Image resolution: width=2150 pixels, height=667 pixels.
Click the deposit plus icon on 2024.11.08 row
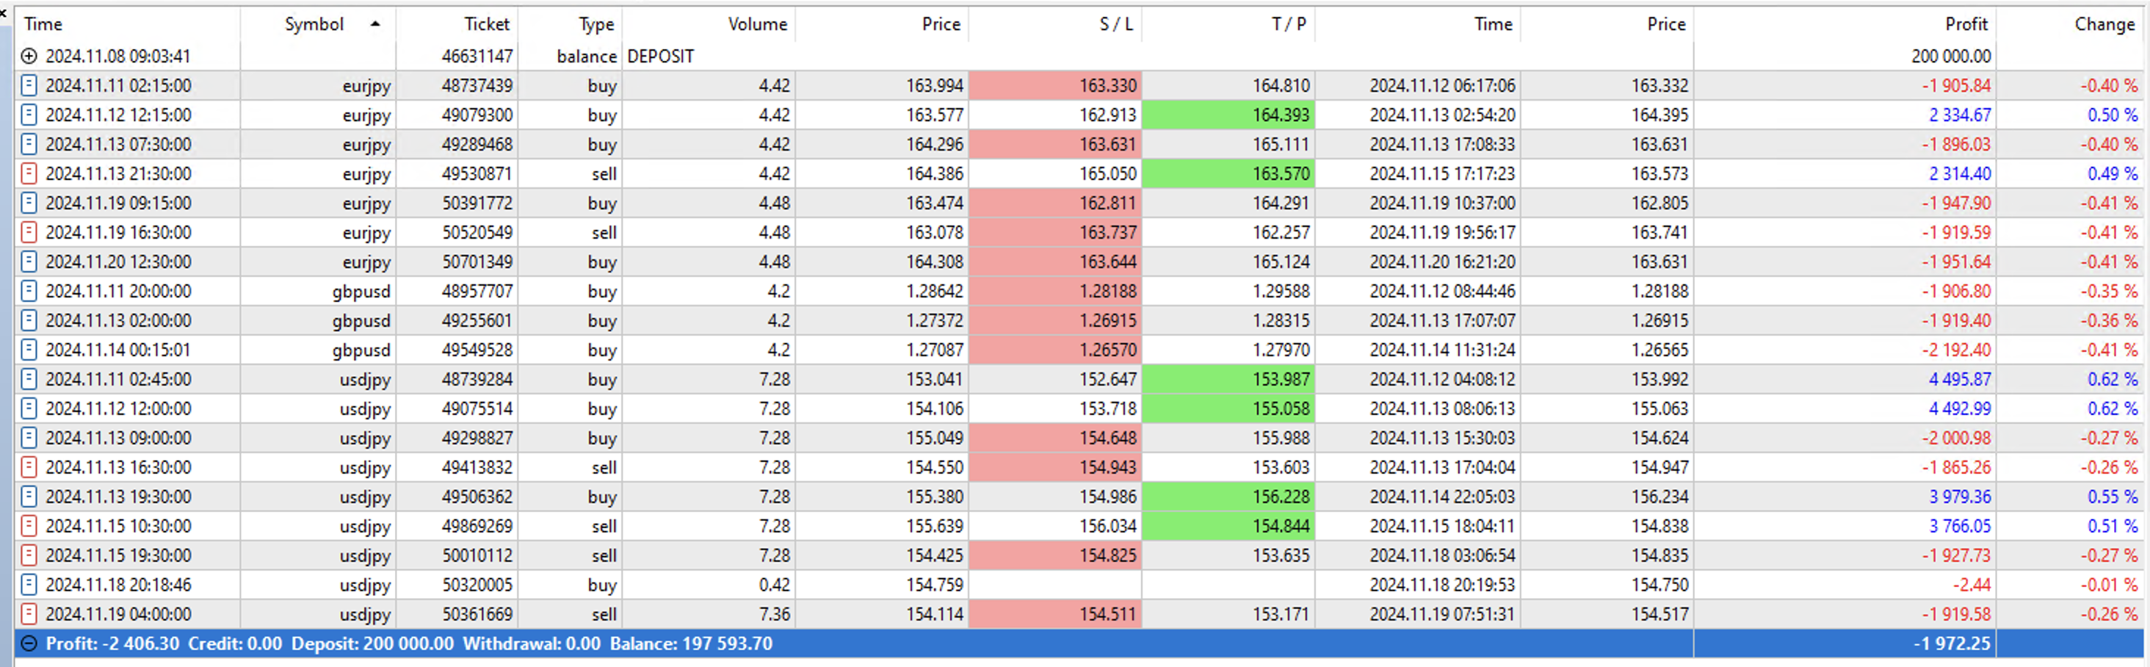(29, 56)
